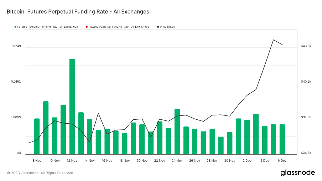This screenshot has height=181, width=322.
Task: Click the green legend dot for Funding Rate
Action: [15, 27]
